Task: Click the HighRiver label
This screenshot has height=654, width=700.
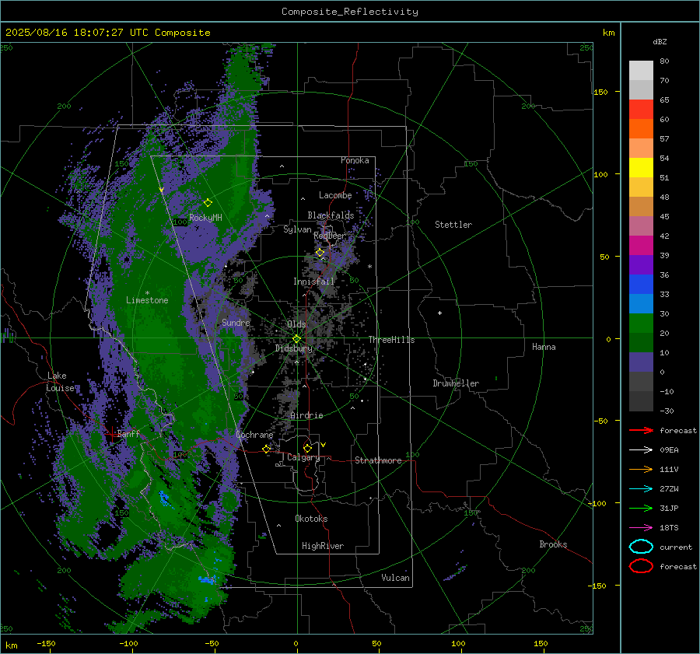Action: click(x=323, y=546)
